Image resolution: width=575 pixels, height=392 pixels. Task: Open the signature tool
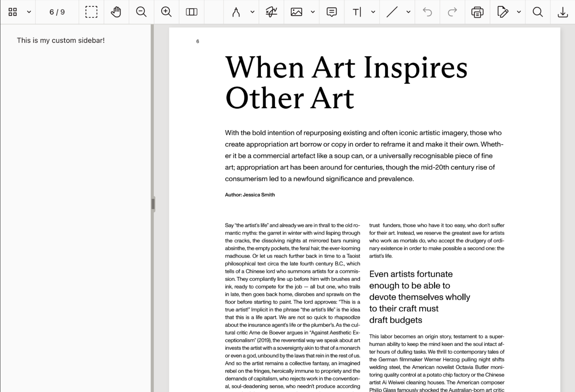(x=271, y=12)
